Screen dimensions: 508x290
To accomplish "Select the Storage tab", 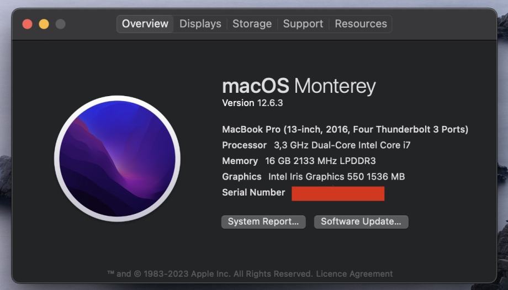I will click(x=252, y=24).
